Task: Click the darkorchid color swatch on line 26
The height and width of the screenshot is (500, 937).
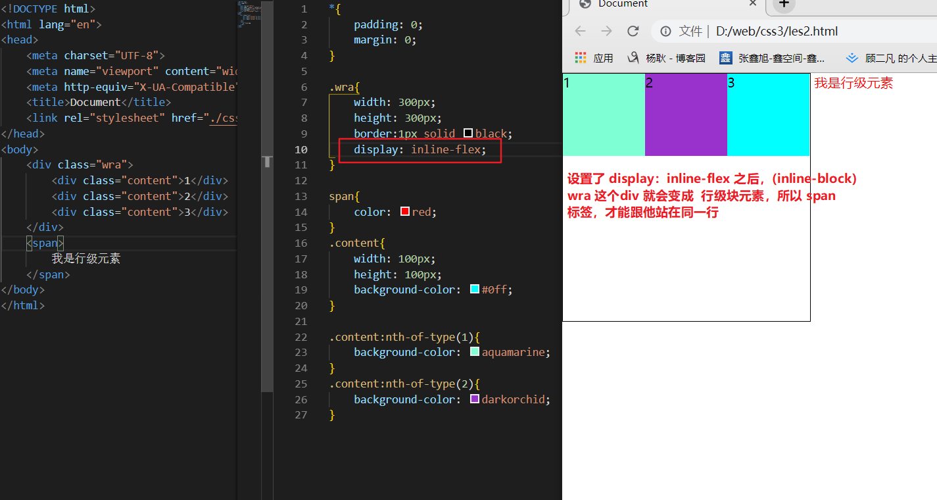Action: pos(475,399)
